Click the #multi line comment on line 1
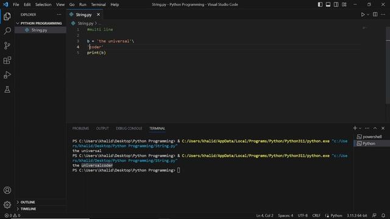 [x=100, y=30]
